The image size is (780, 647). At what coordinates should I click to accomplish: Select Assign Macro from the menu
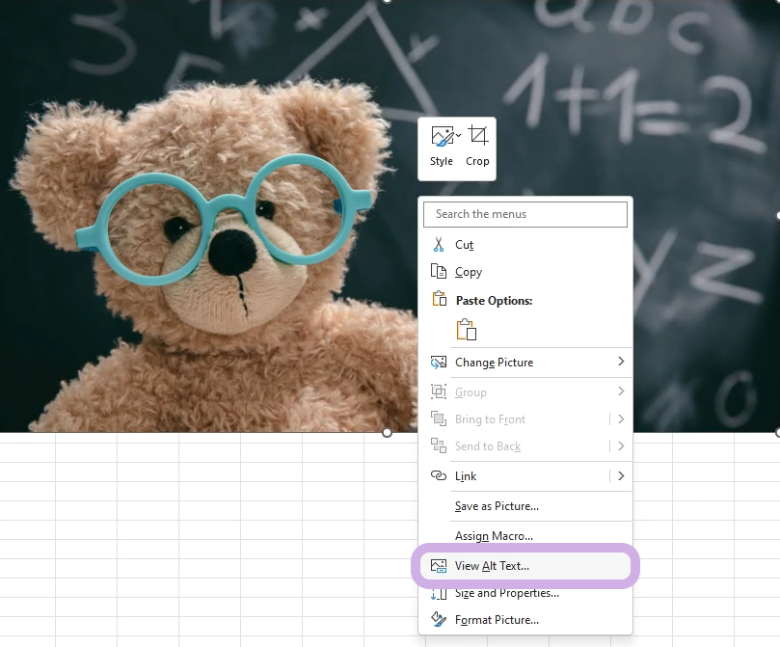point(494,536)
